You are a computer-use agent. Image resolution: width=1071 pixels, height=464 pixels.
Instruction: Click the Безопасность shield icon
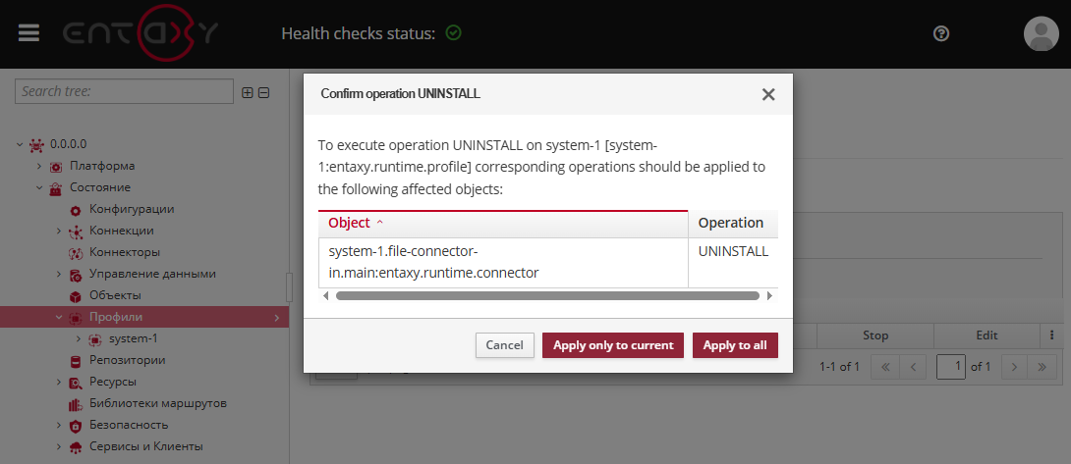click(76, 426)
